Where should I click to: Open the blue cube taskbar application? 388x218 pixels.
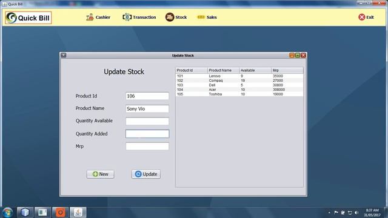(x=25, y=213)
